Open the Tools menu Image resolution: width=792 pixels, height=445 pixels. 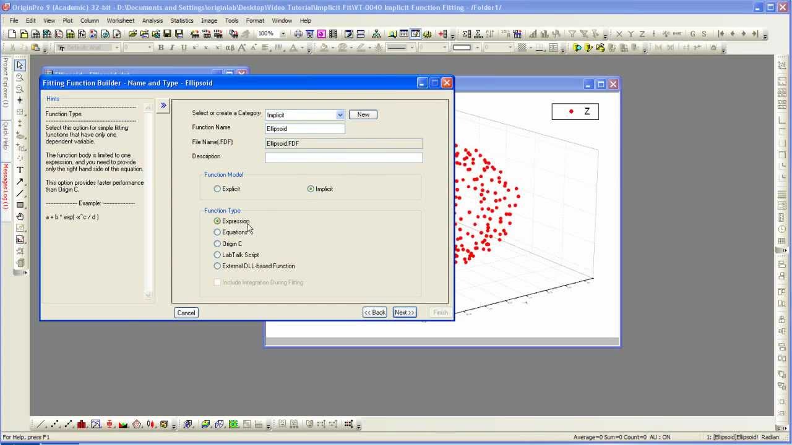click(231, 20)
